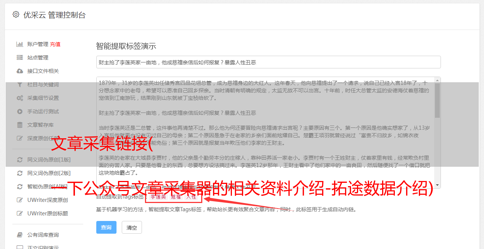Click the refresh icon beside 同义词伪原创[1版]
The height and width of the screenshot is (249, 484).
pos(20,160)
